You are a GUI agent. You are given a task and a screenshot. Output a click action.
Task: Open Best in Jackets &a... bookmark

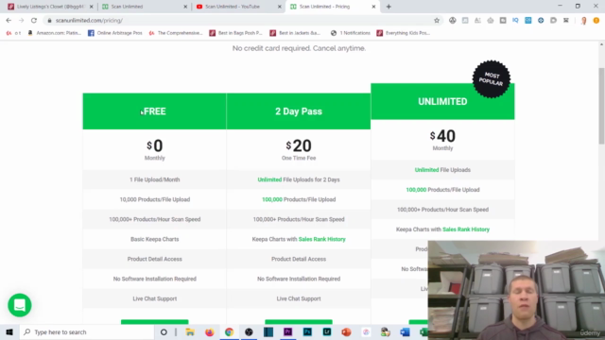click(295, 33)
